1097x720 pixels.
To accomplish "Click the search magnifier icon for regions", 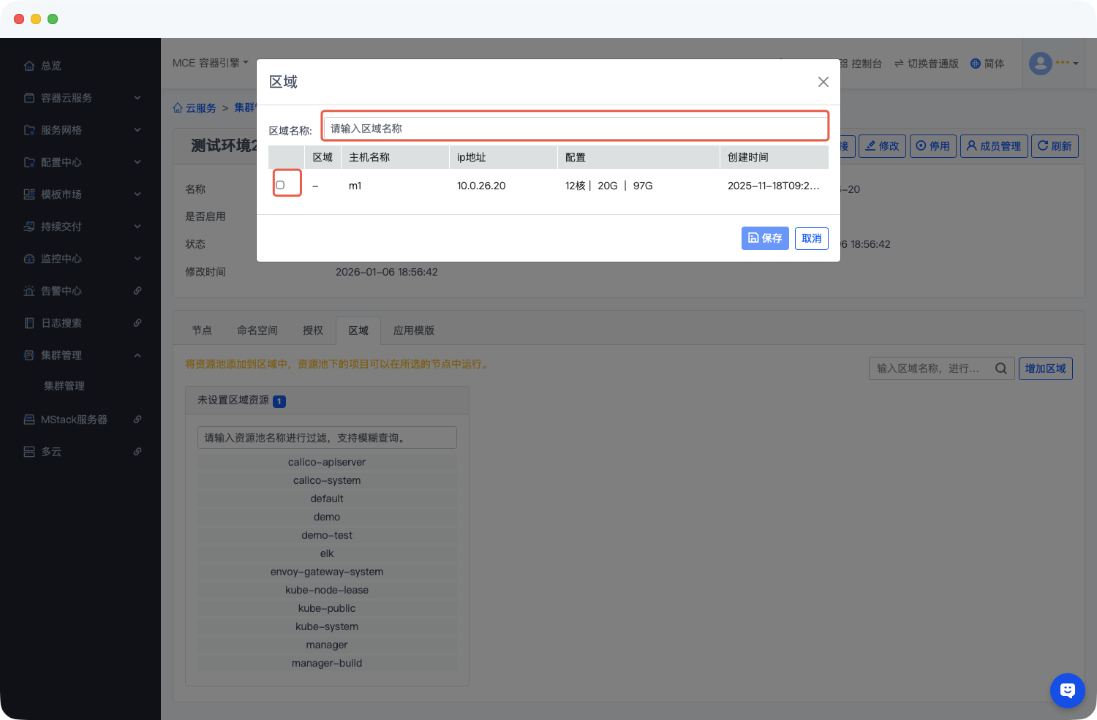I will click(1000, 368).
